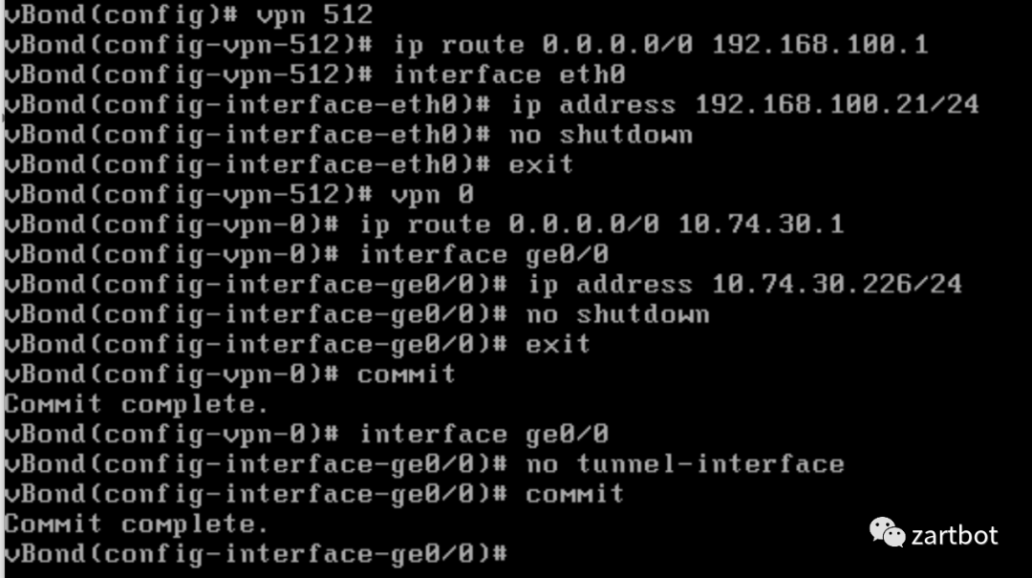Click the 'interface eth0' command
Image resolution: width=1032 pixels, height=578 pixels.
tap(509, 75)
